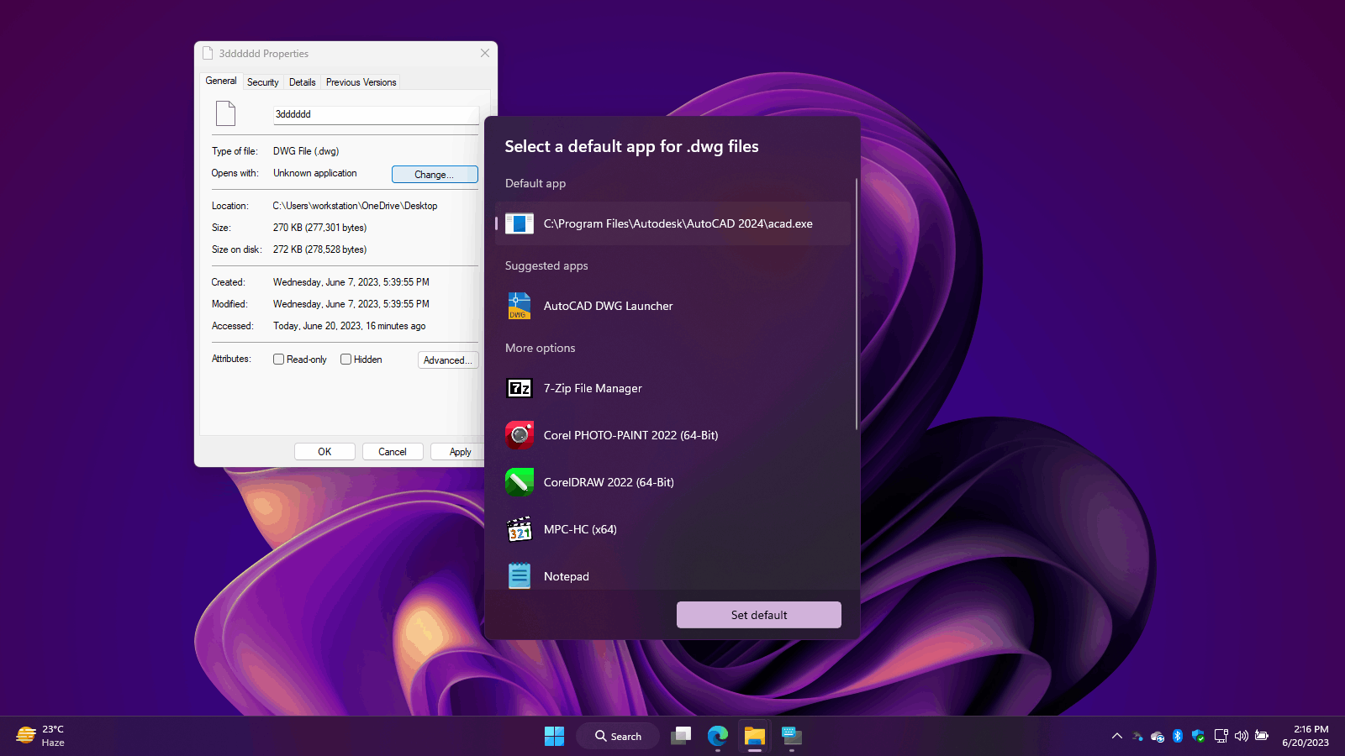This screenshot has width=1345, height=756.
Task: Open the battery status tray icon
Action: [1262, 736]
